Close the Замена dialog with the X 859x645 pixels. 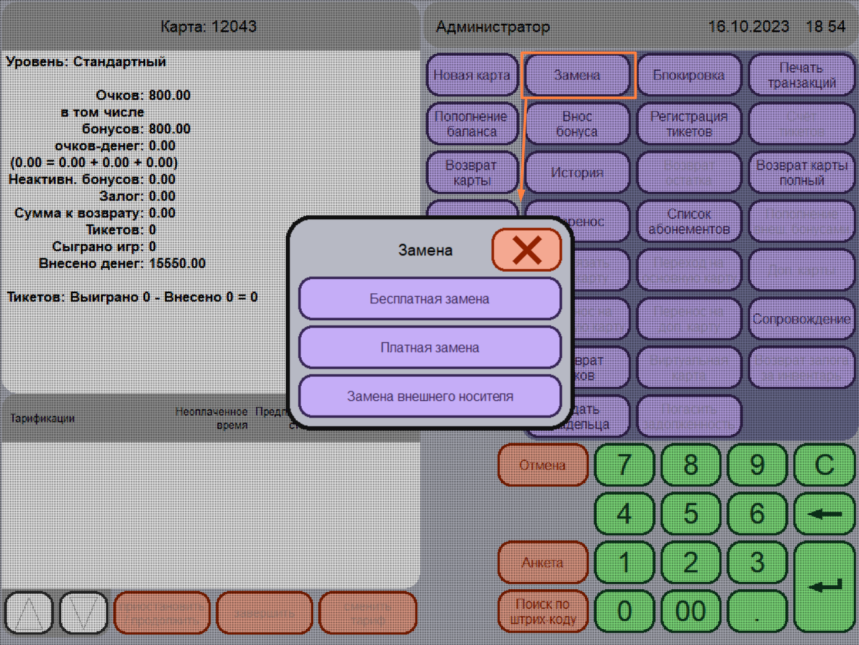(527, 250)
